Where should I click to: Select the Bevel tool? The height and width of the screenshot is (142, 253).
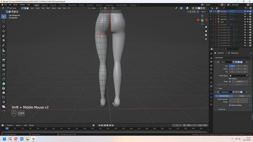[4, 70]
